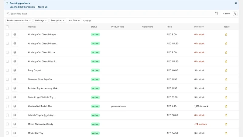Select the Al Medyaf Al Charqi Red checkbox
The width and height of the screenshot is (243, 137).
coord(7,61)
